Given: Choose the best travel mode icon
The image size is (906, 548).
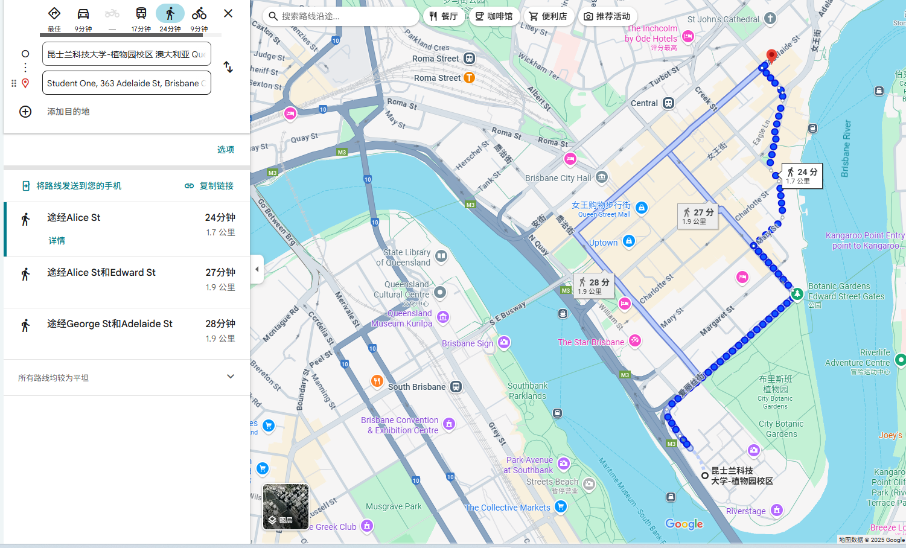Looking at the screenshot, I should point(54,14).
